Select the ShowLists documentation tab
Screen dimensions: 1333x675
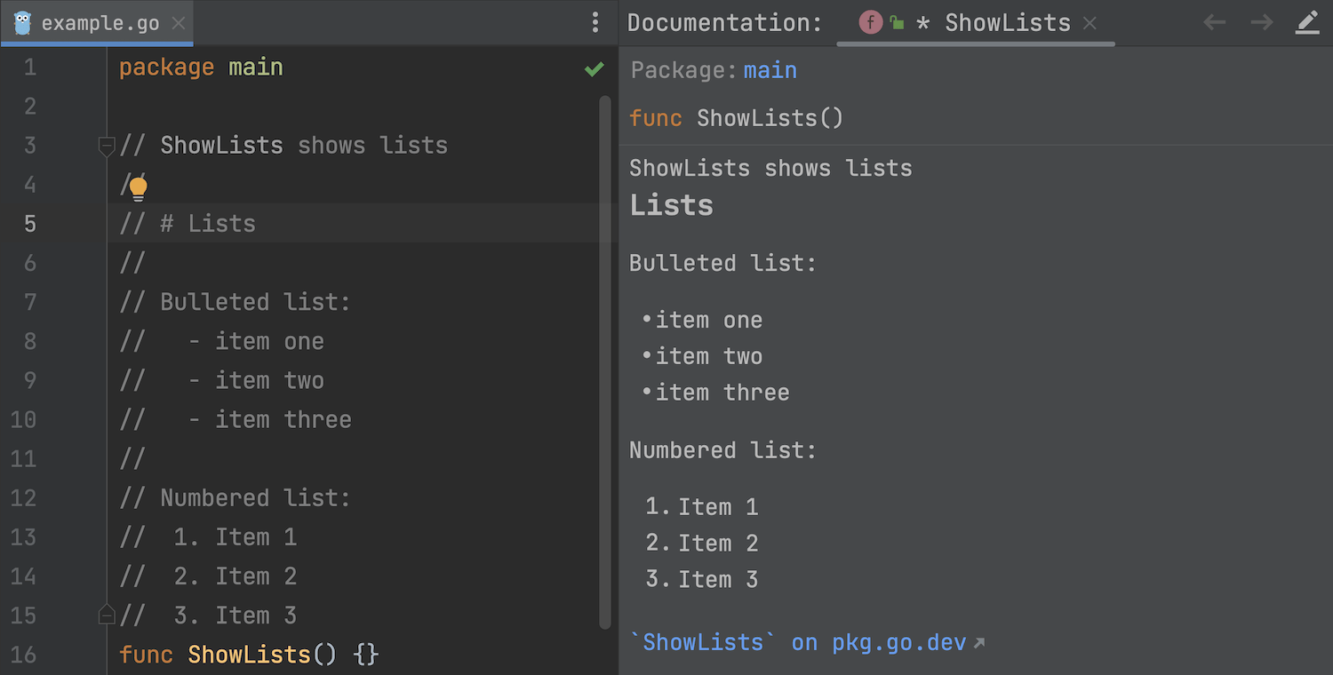pos(1007,23)
